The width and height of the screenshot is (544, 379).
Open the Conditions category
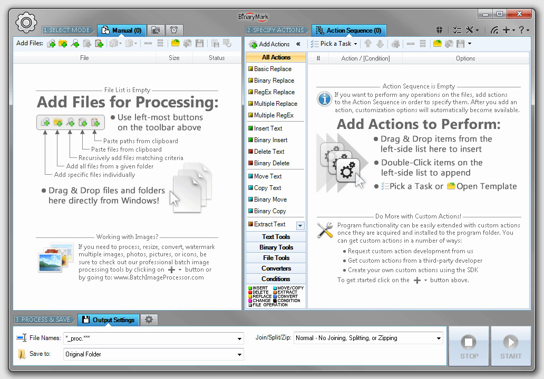click(276, 279)
